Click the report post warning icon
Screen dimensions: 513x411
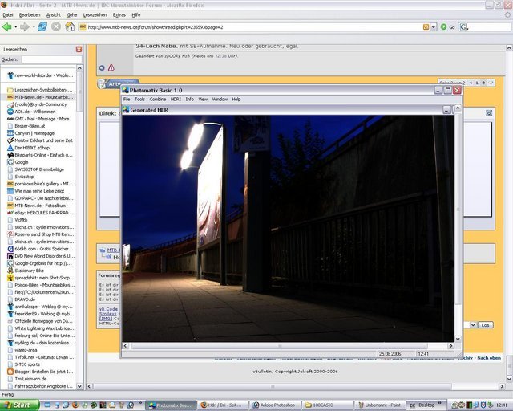(111, 68)
